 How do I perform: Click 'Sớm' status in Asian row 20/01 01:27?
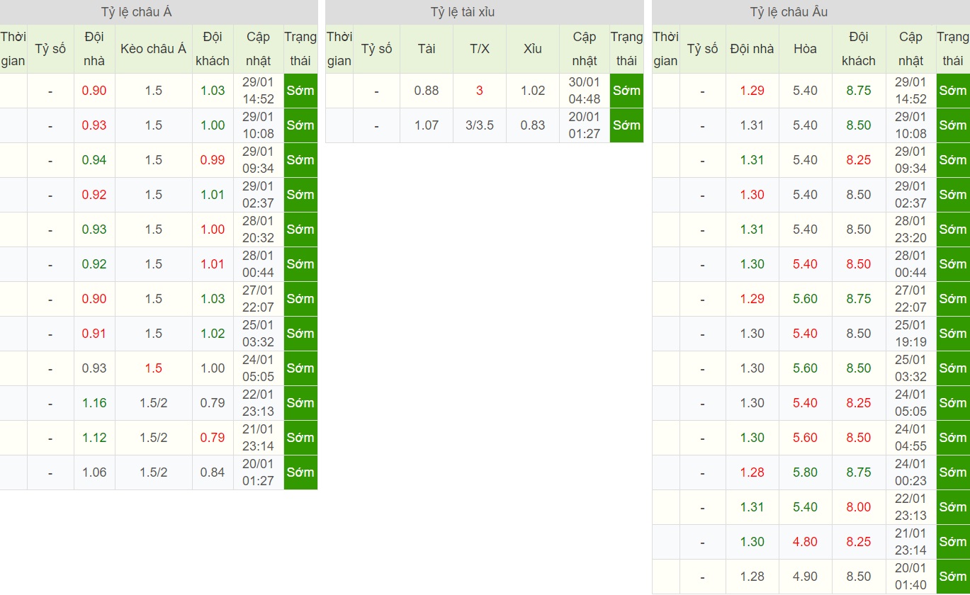coord(300,472)
